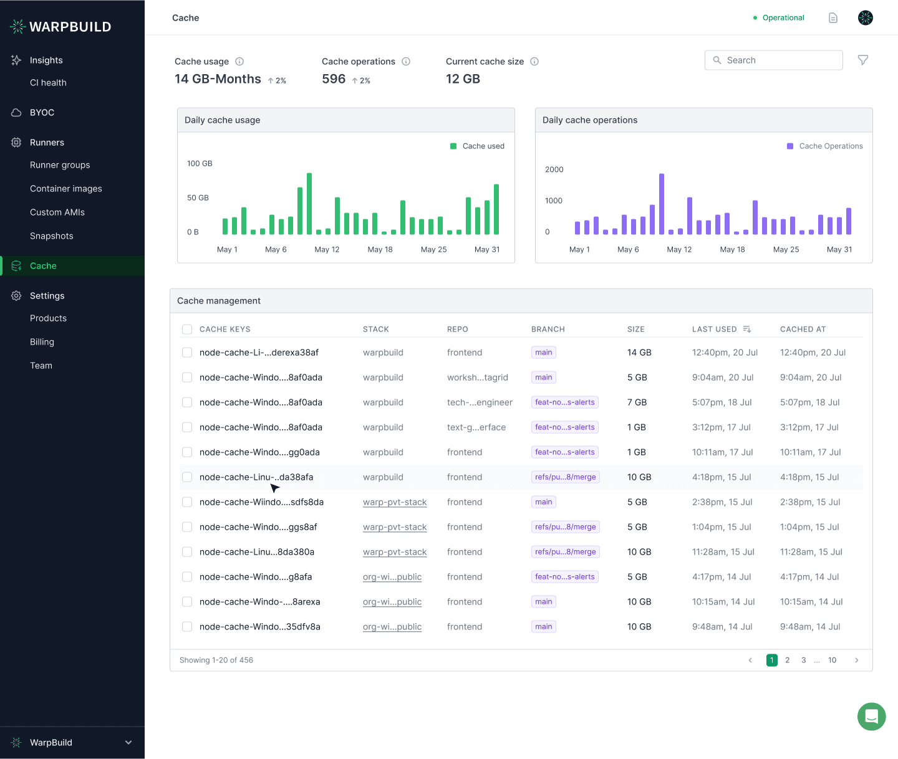Image resolution: width=898 pixels, height=759 pixels.
Task: Open the chat support bubble
Action: [x=871, y=717]
